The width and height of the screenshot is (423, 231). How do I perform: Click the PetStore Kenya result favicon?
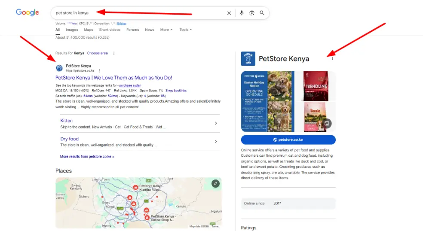59,68
